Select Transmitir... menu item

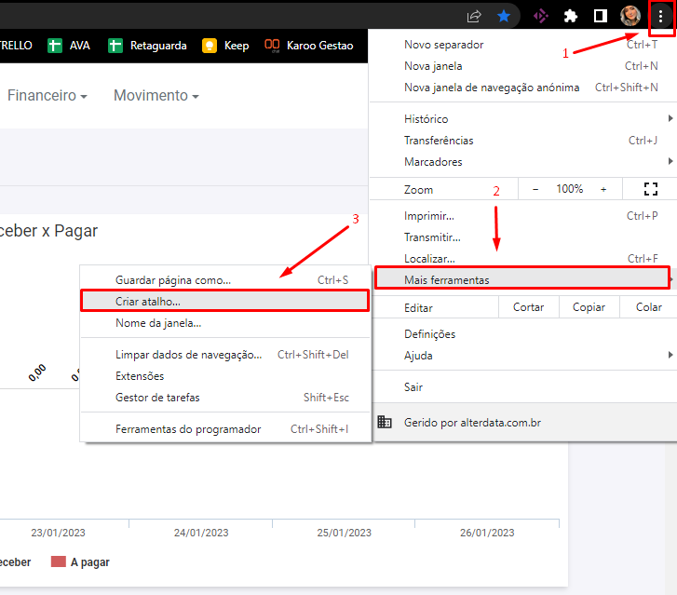[x=522, y=237]
